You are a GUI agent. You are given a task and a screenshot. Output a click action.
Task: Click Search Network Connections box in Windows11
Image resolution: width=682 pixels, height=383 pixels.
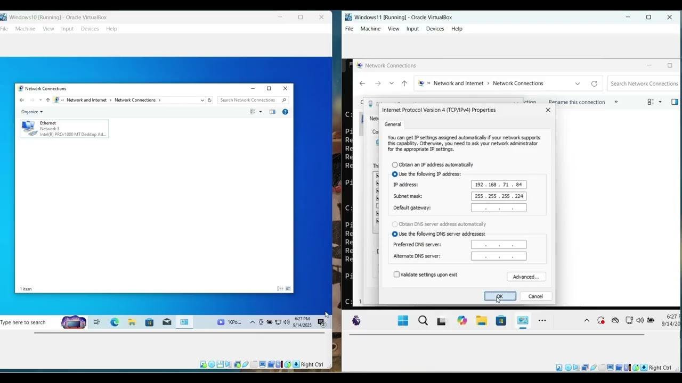click(644, 84)
